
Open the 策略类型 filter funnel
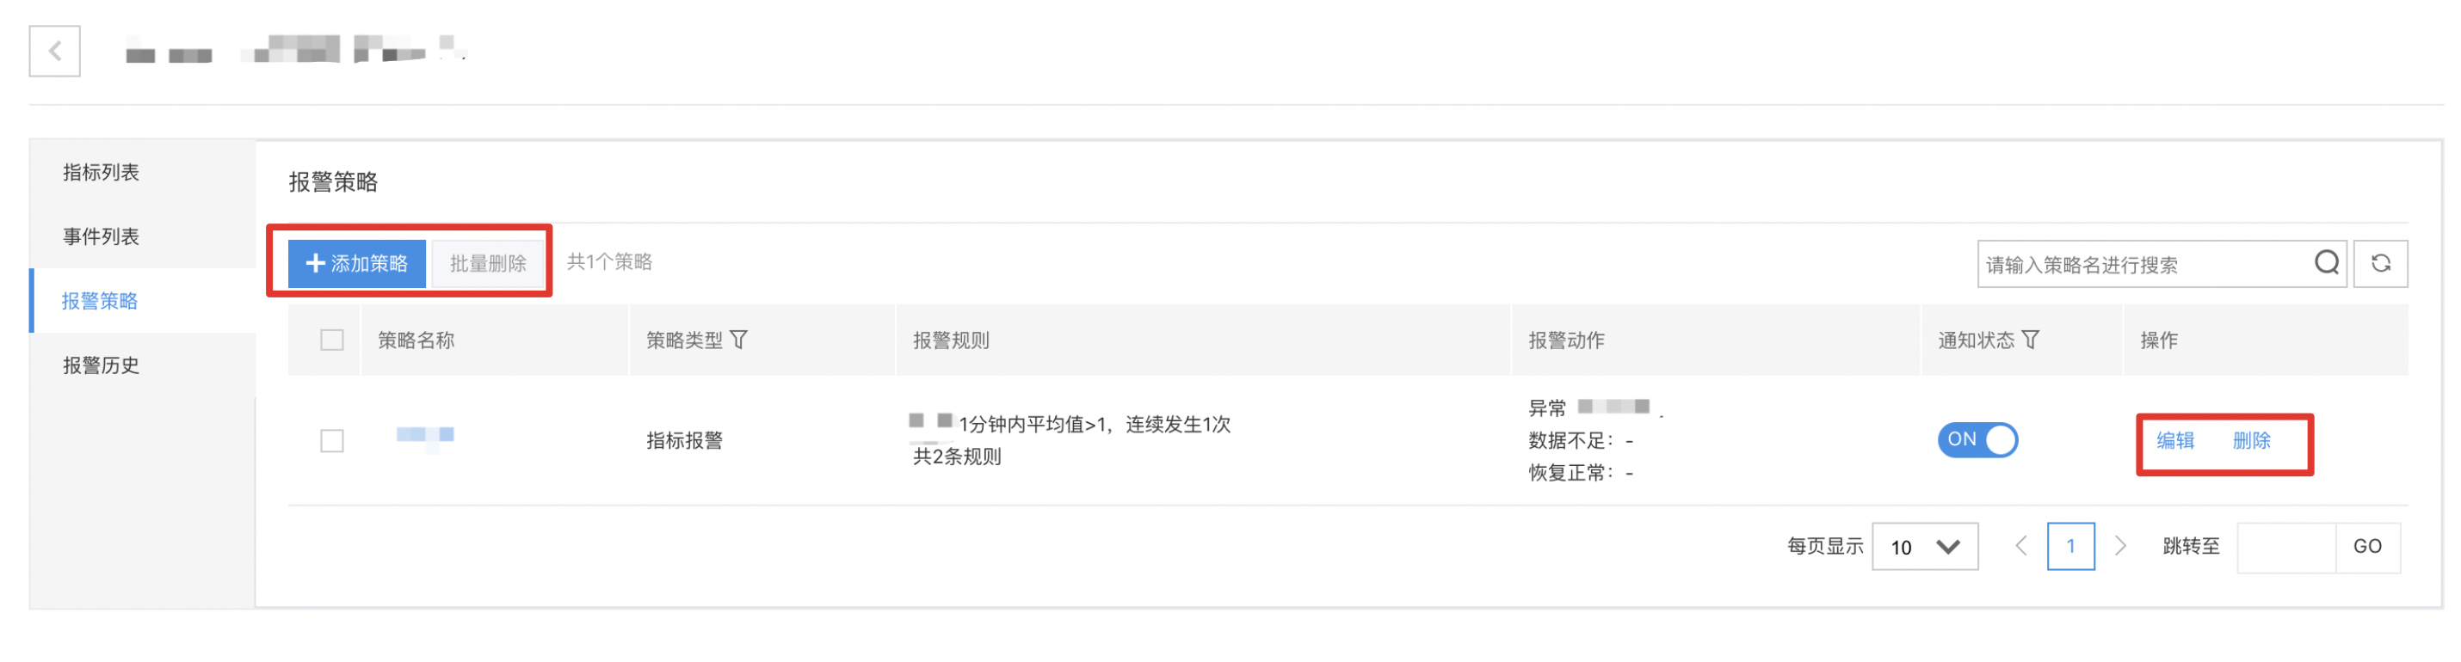point(738,340)
